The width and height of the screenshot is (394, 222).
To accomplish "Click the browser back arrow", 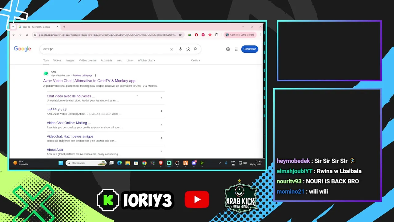I will pyautogui.click(x=14, y=35).
